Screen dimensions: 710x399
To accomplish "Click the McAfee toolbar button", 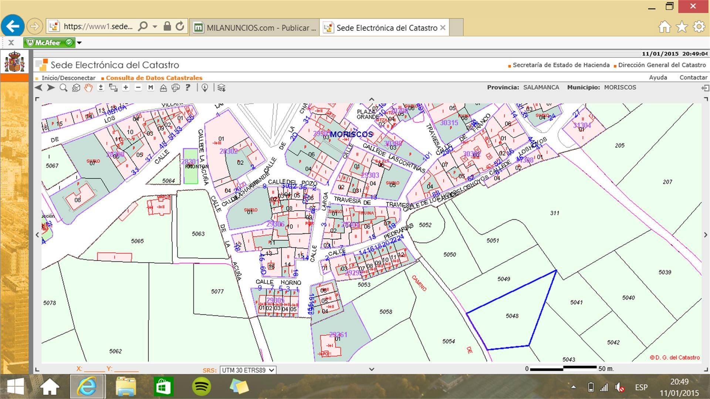I will [x=49, y=43].
